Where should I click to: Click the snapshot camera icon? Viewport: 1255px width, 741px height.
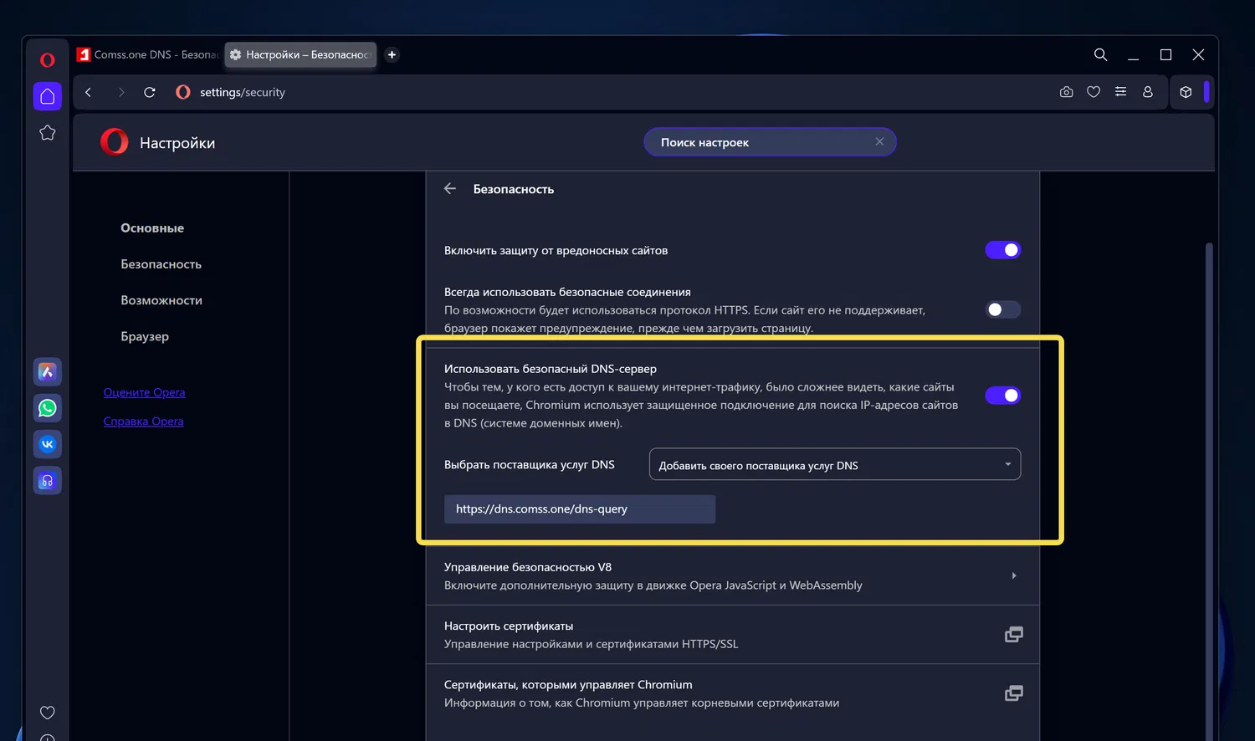pos(1066,92)
